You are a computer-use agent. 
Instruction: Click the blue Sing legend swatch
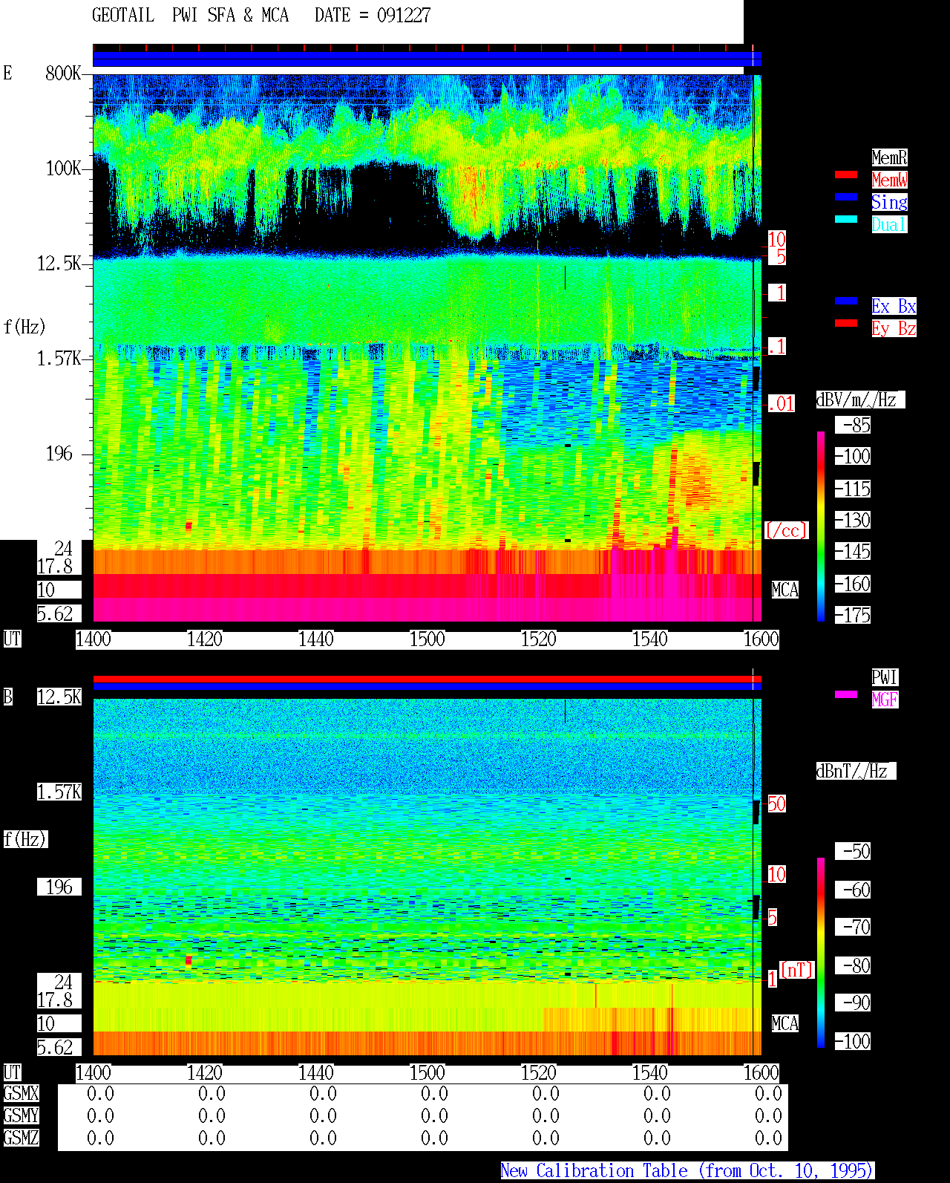click(846, 197)
